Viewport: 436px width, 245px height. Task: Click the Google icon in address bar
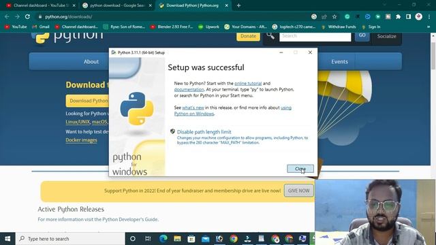314,16
